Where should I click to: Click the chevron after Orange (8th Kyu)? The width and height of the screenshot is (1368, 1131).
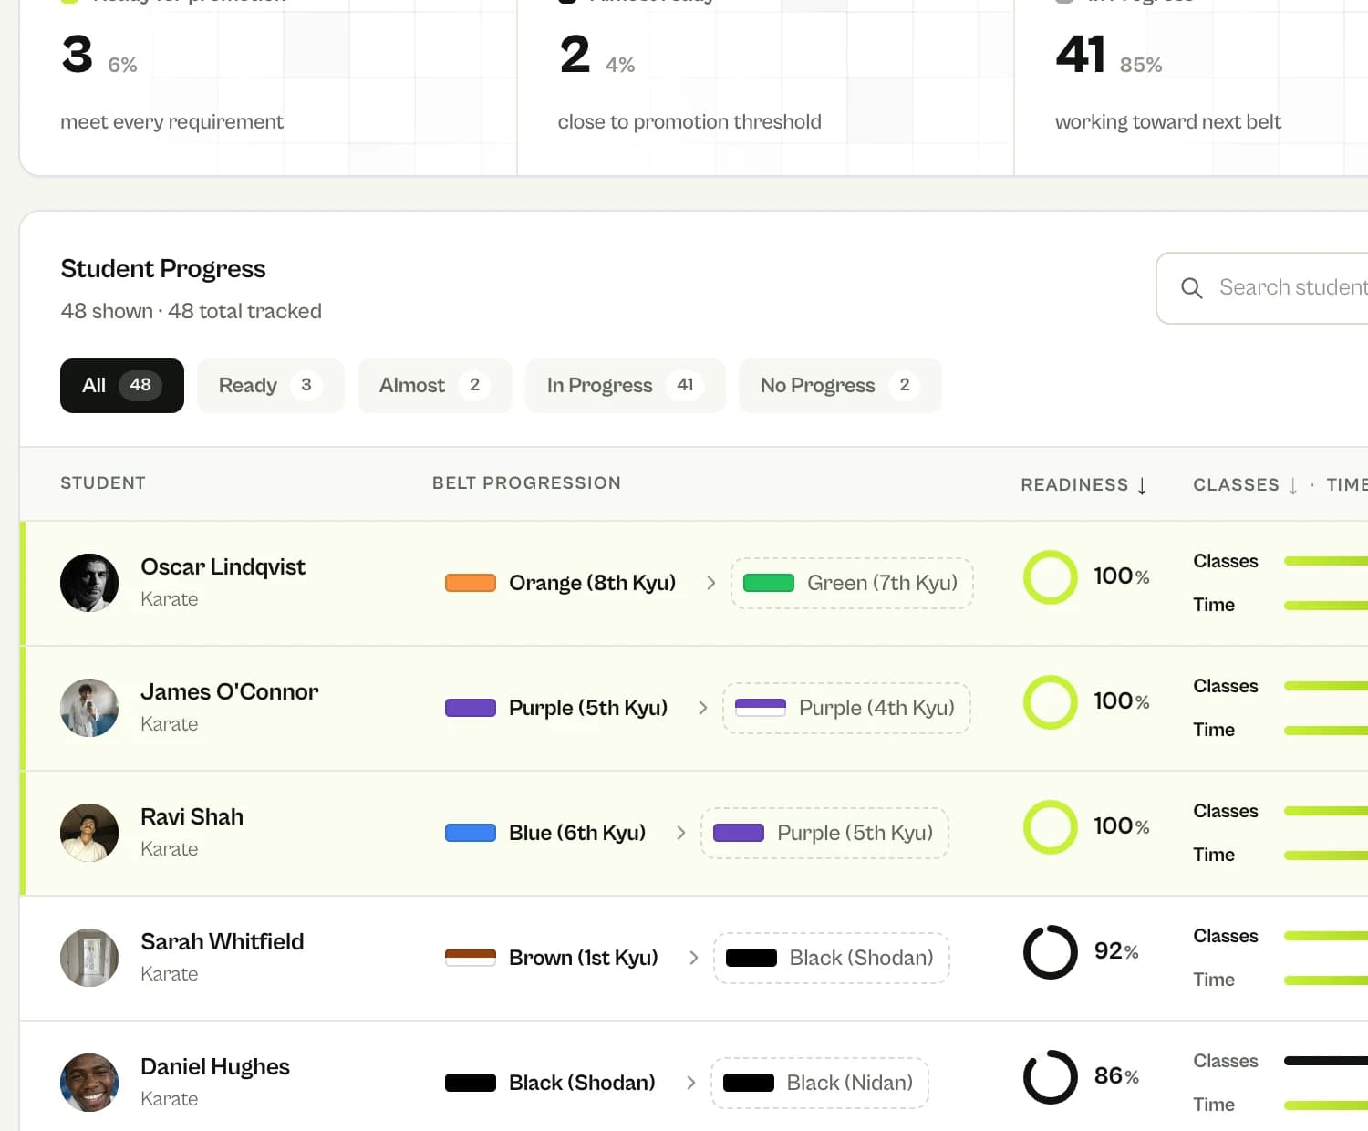711,583
